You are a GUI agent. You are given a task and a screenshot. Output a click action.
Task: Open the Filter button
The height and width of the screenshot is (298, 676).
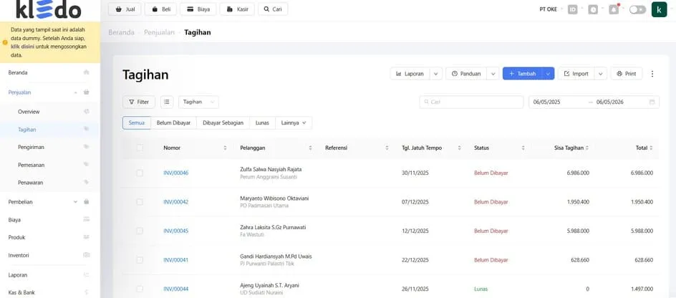(139, 102)
